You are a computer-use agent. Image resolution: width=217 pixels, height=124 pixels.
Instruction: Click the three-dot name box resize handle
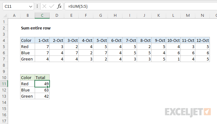click(37, 7)
